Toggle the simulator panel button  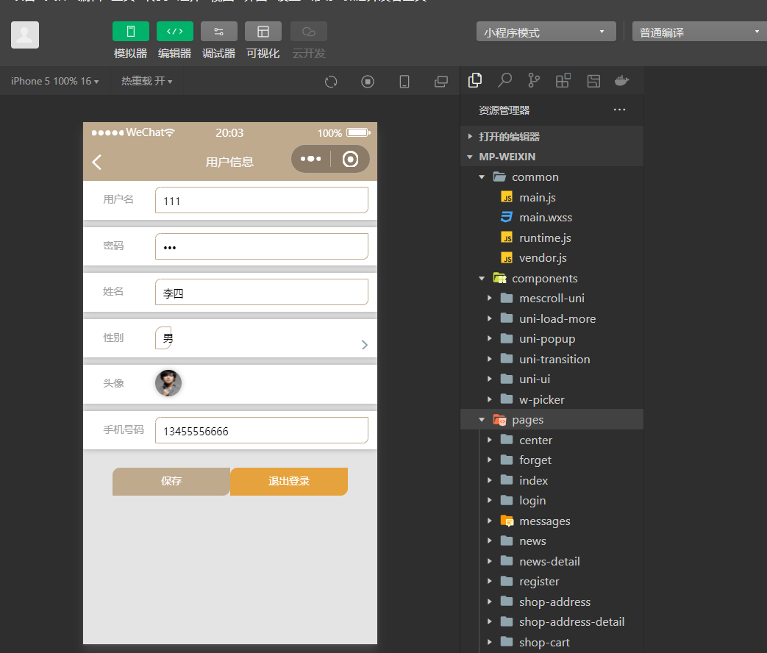[x=131, y=32]
